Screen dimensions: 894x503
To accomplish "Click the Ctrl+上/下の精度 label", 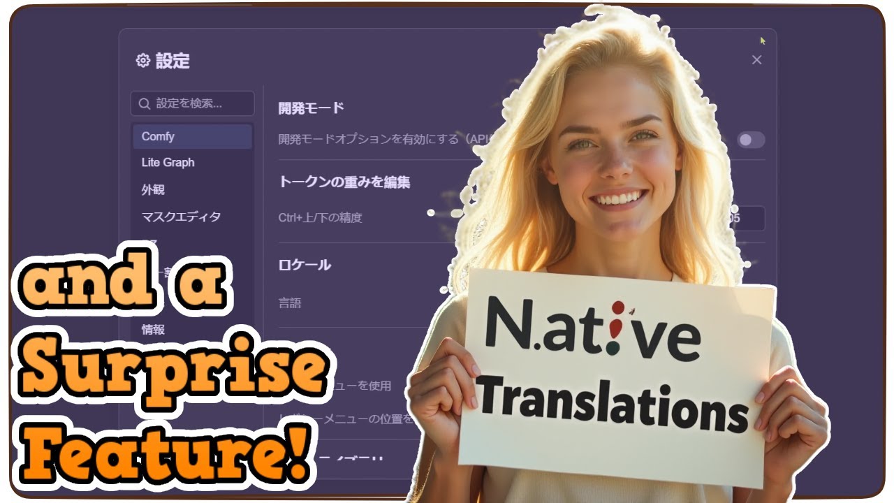I will [320, 218].
